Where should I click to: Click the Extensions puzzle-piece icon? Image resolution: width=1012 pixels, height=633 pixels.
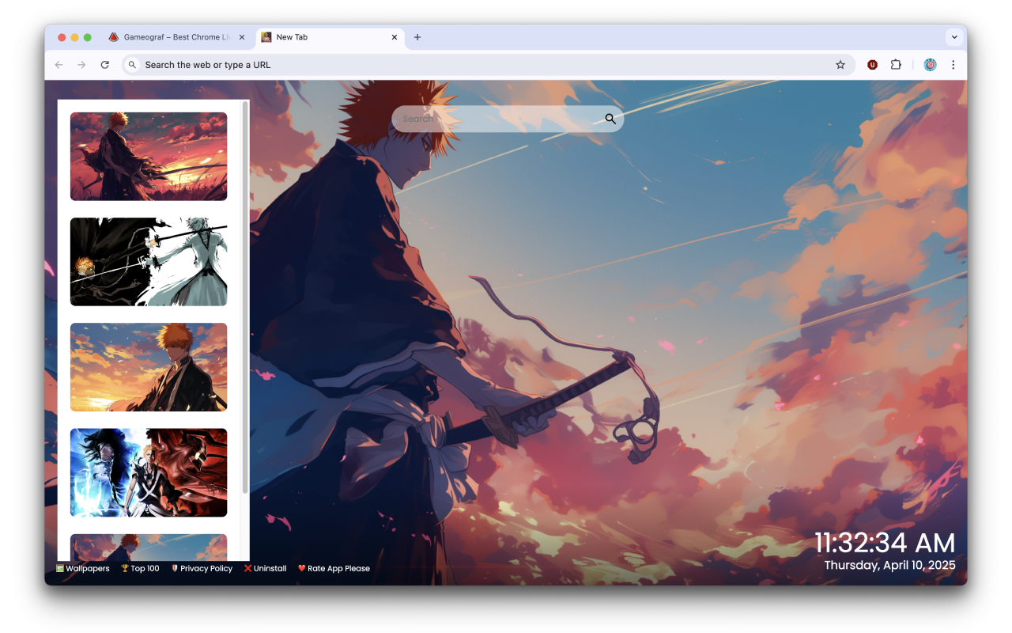click(x=896, y=64)
